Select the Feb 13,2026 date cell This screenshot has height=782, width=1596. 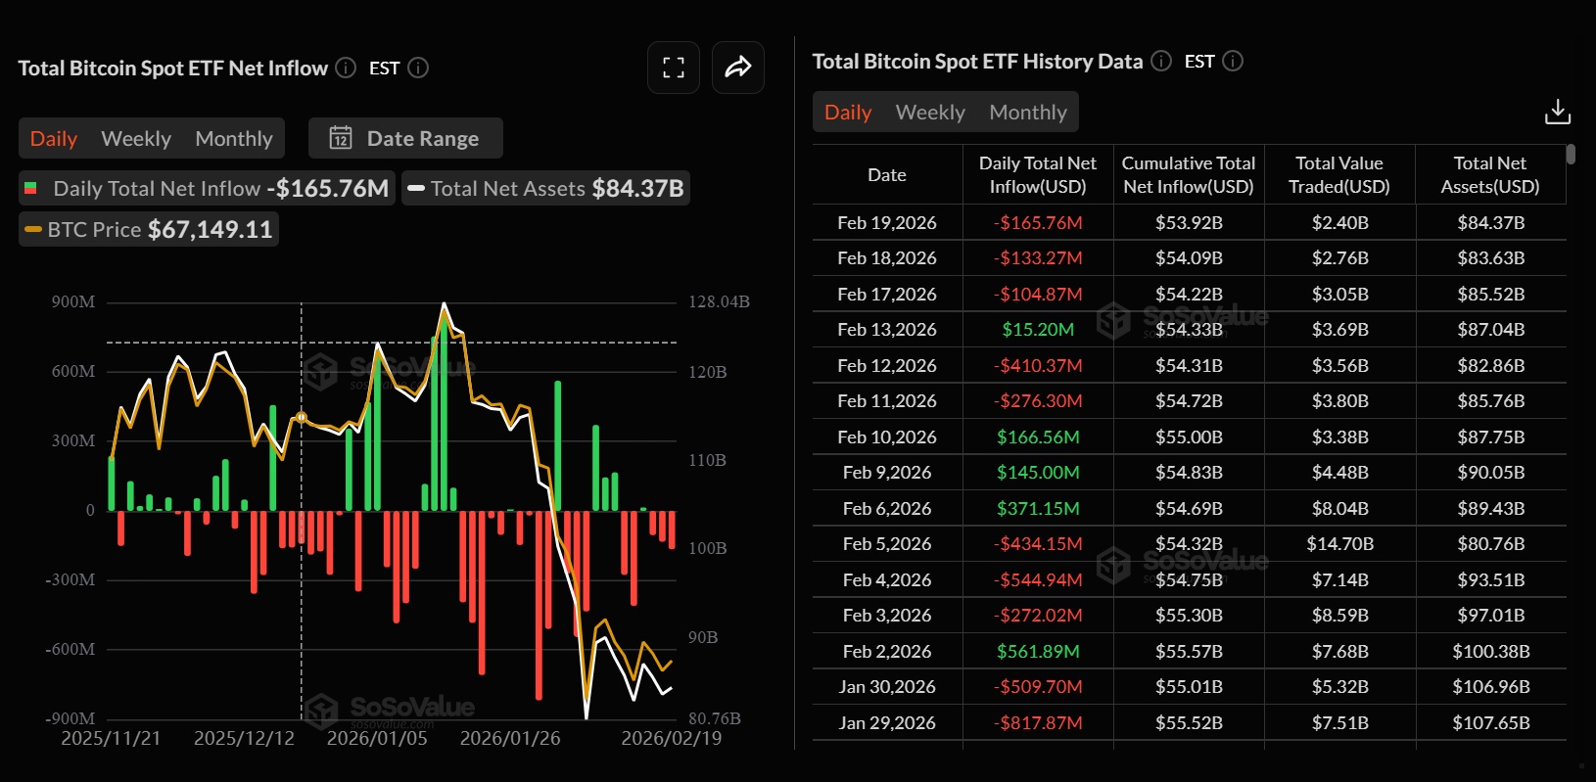[887, 329]
